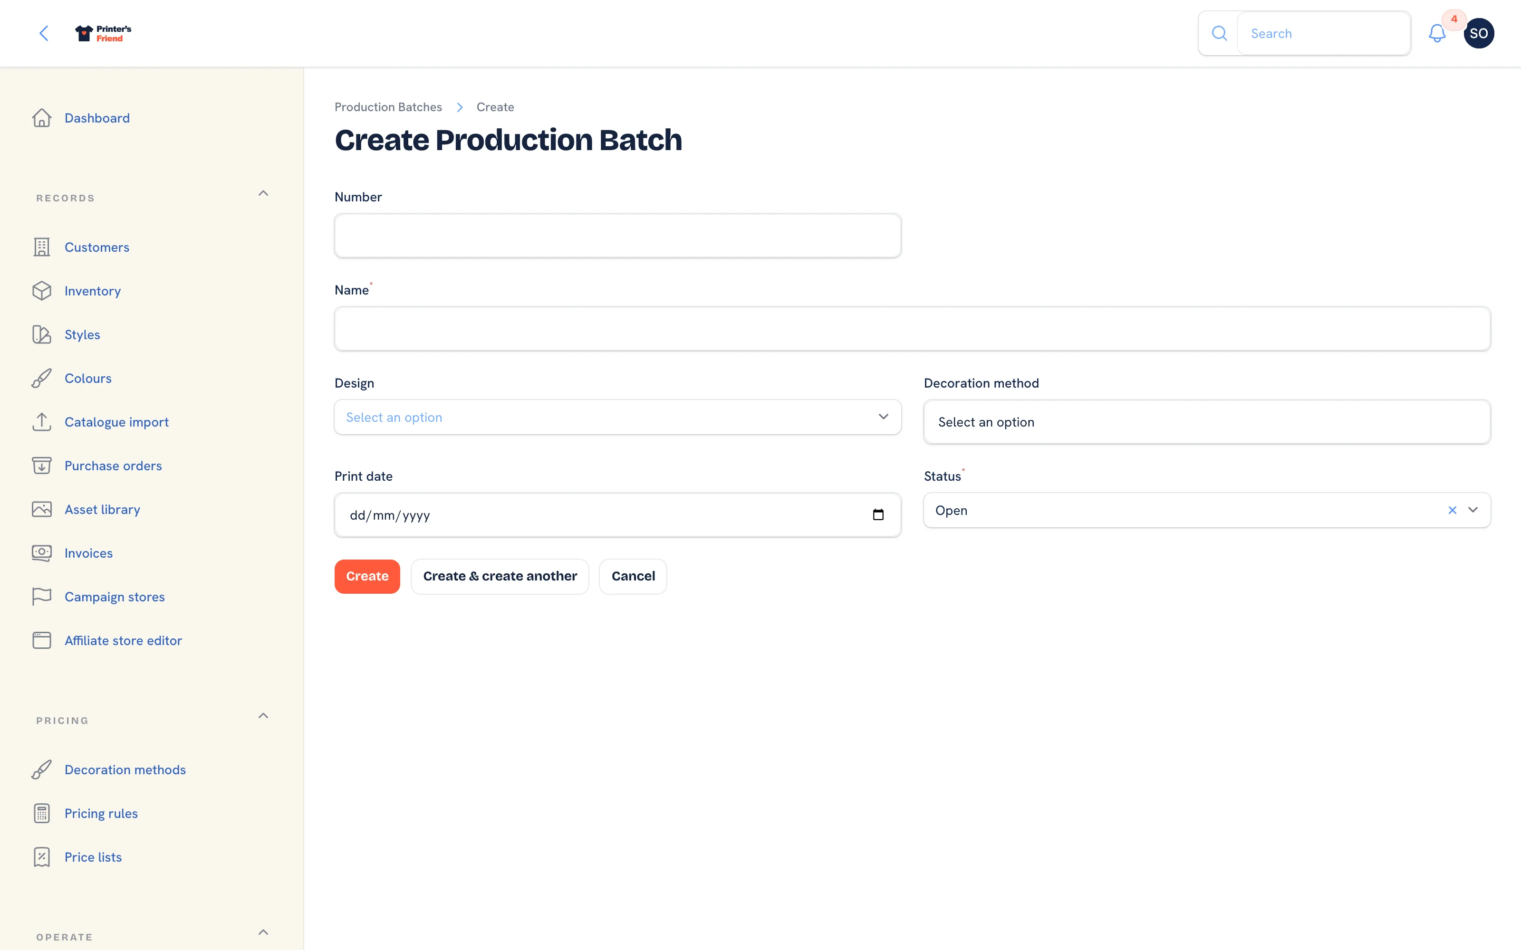Open the SO user avatar menu
The image size is (1521, 950).
click(x=1478, y=33)
